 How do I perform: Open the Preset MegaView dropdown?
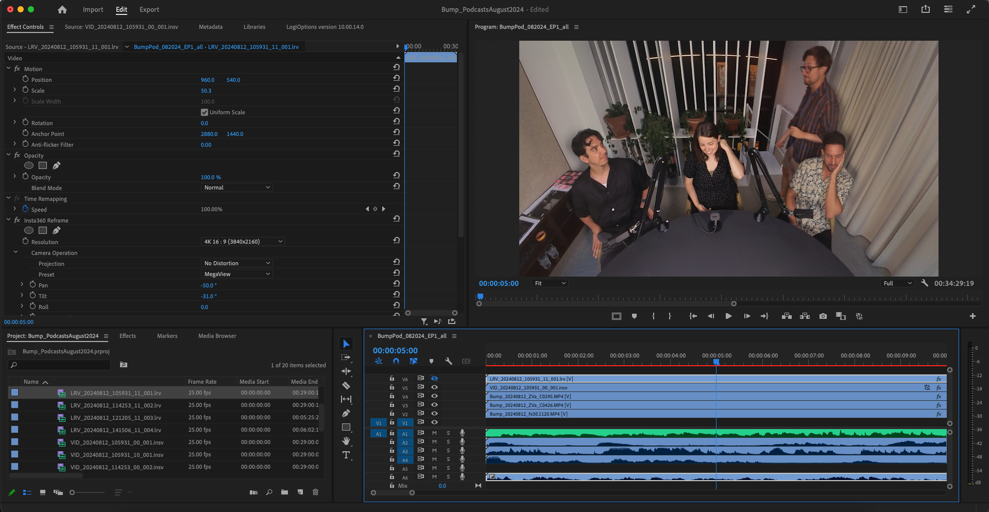tap(236, 274)
